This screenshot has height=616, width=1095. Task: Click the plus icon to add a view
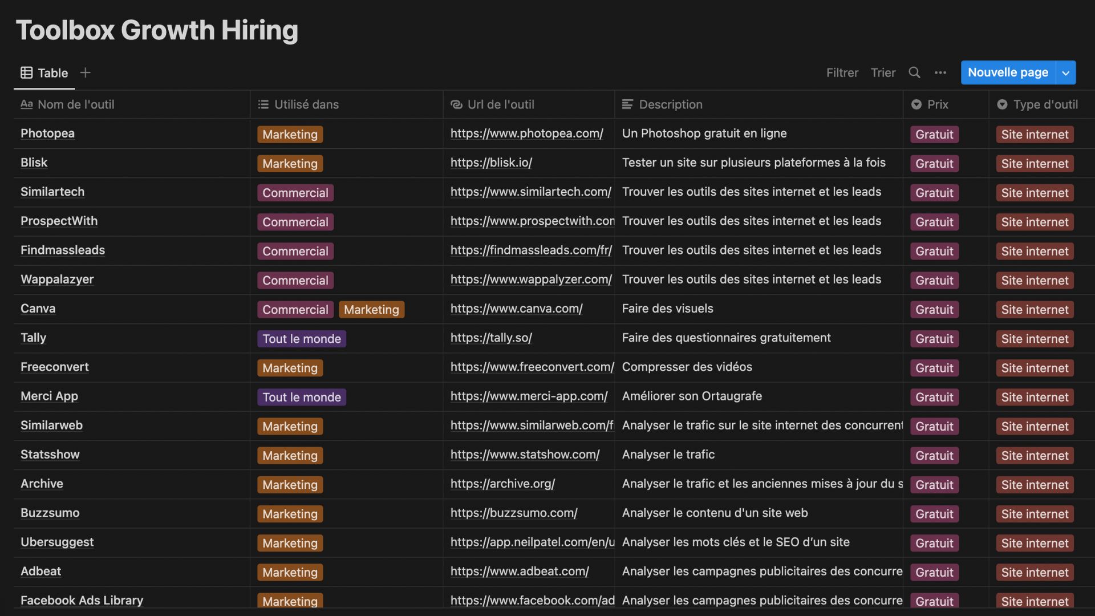[x=86, y=72]
